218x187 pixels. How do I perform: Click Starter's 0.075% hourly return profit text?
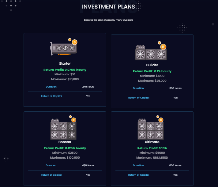65,70
